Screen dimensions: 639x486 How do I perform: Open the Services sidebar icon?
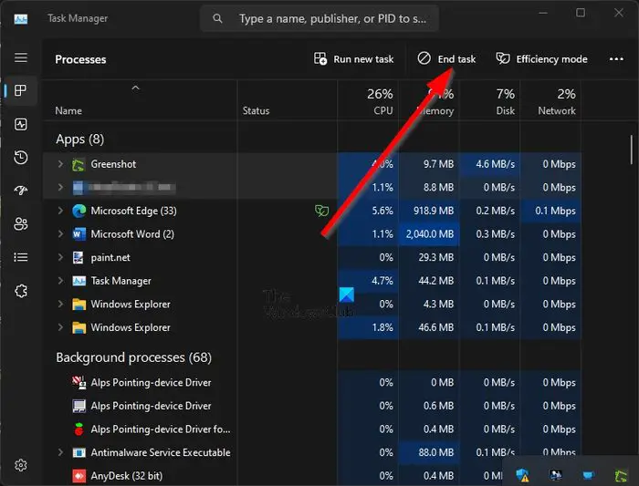[21, 291]
